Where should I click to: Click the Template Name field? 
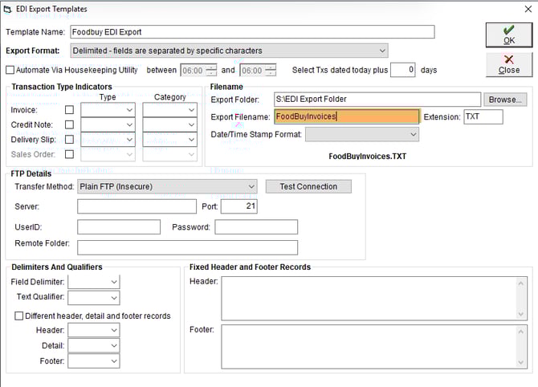(252, 32)
